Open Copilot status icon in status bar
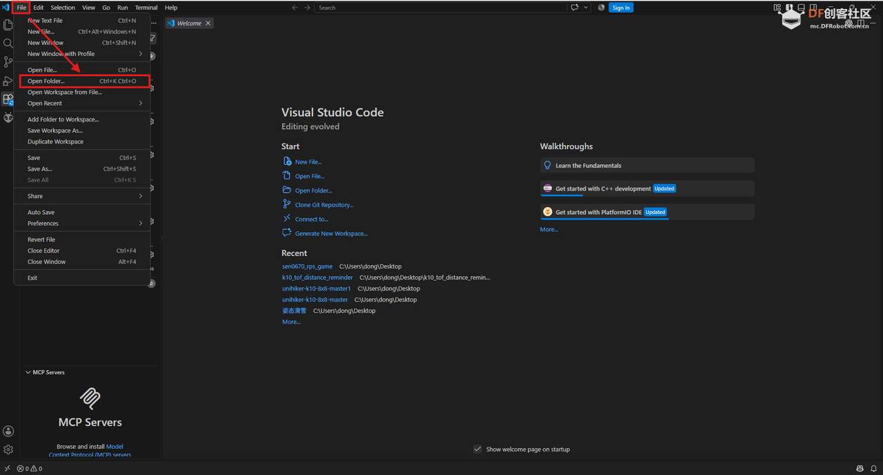Viewport: 883px width, 475px height. (860, 469)
